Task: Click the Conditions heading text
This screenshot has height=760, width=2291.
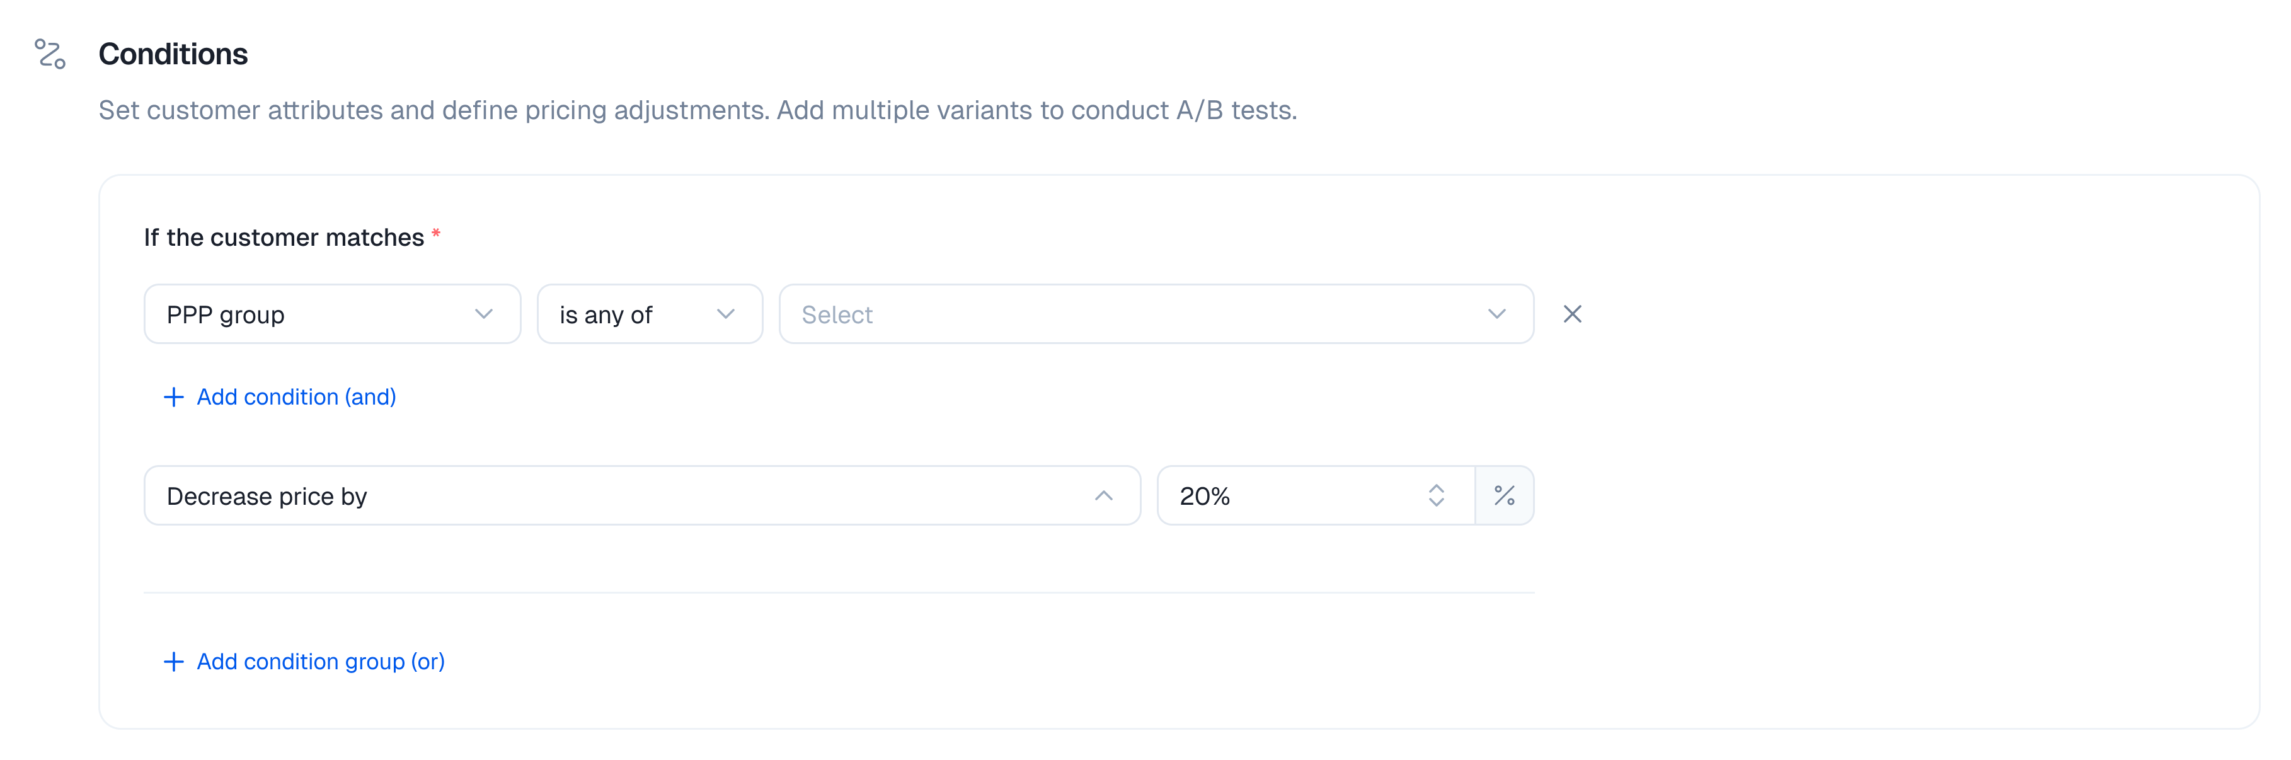Action: (173, 54)
